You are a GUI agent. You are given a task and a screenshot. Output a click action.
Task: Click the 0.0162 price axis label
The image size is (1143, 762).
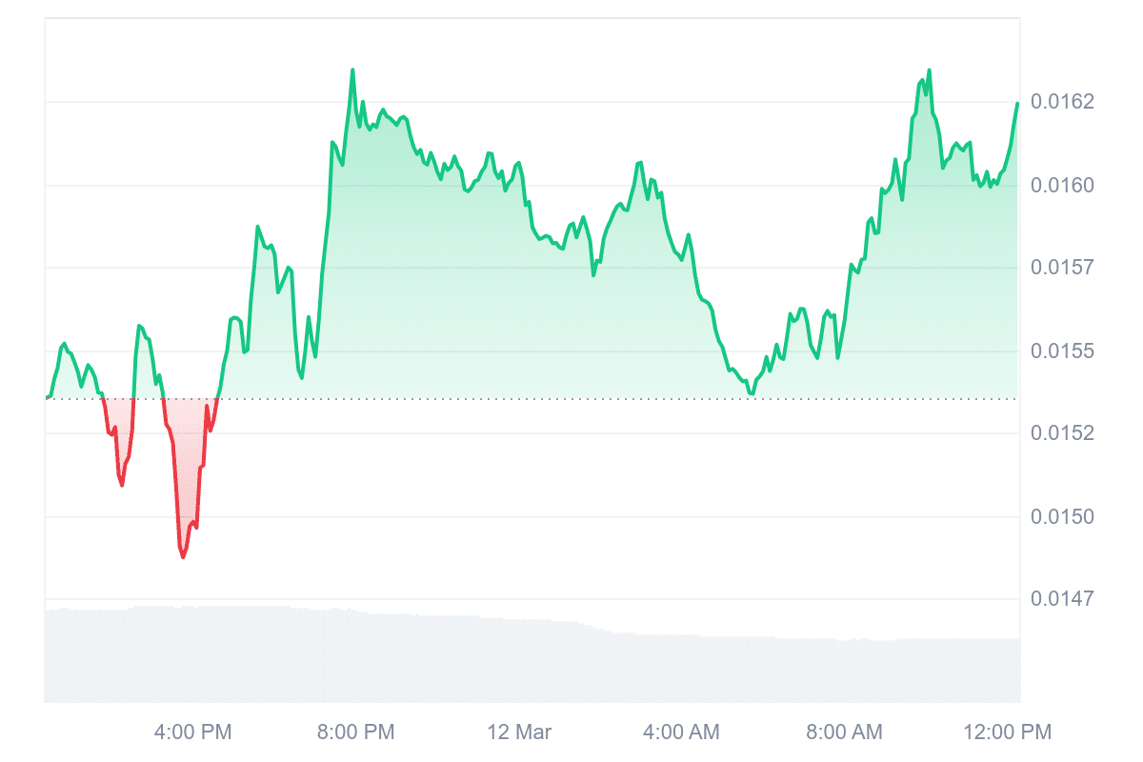pos(1062,102)
